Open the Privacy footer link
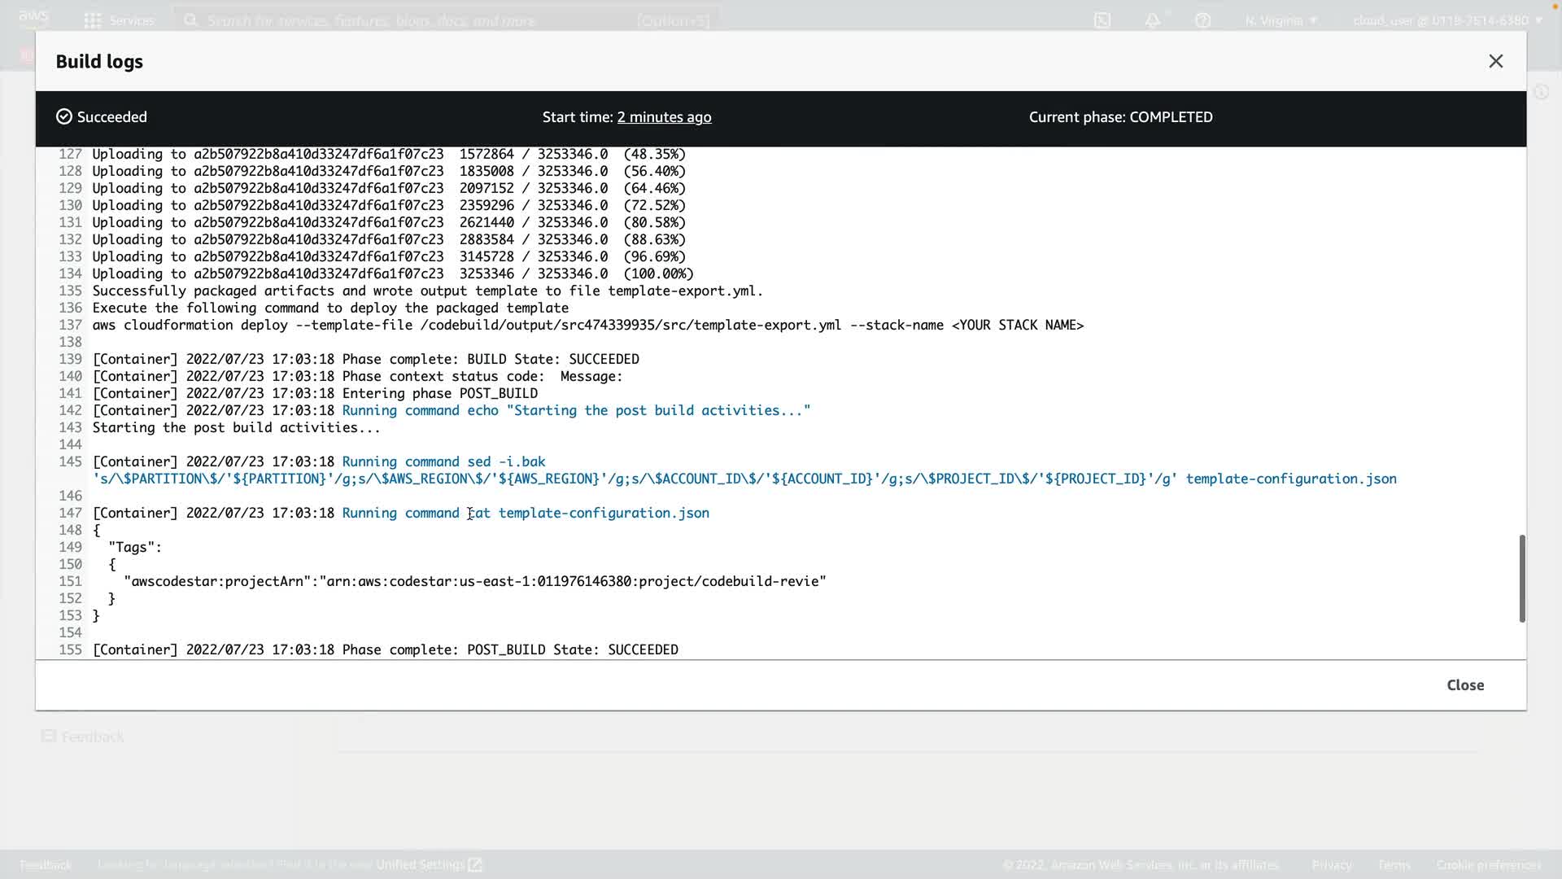 point(1331,864)
